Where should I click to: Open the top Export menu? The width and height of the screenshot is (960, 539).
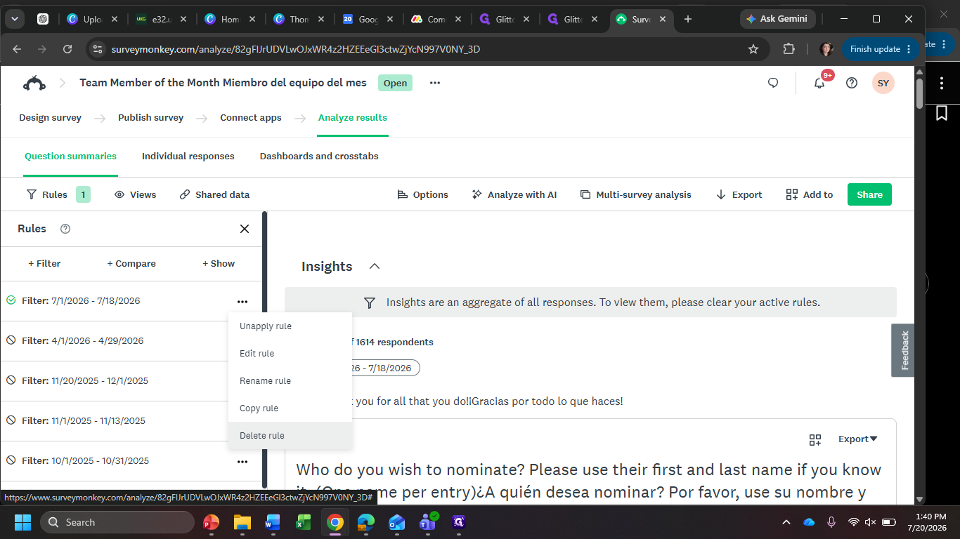(739, 194)
